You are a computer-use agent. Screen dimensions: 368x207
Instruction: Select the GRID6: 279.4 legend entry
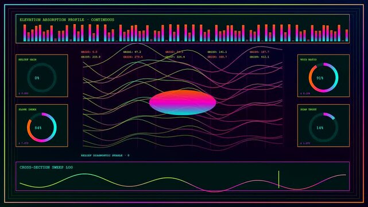[x=133, y=57]
